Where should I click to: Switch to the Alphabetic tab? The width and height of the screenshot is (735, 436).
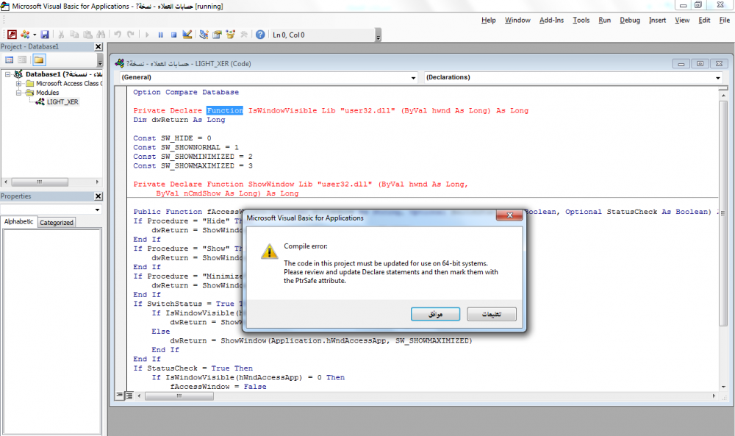(x=19, y=222)
